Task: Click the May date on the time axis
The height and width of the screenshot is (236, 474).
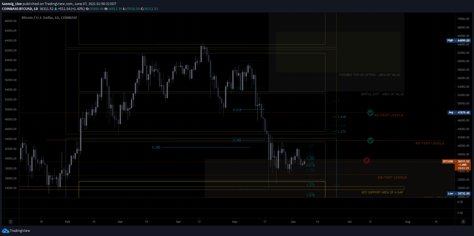Action: coord(235,222)
